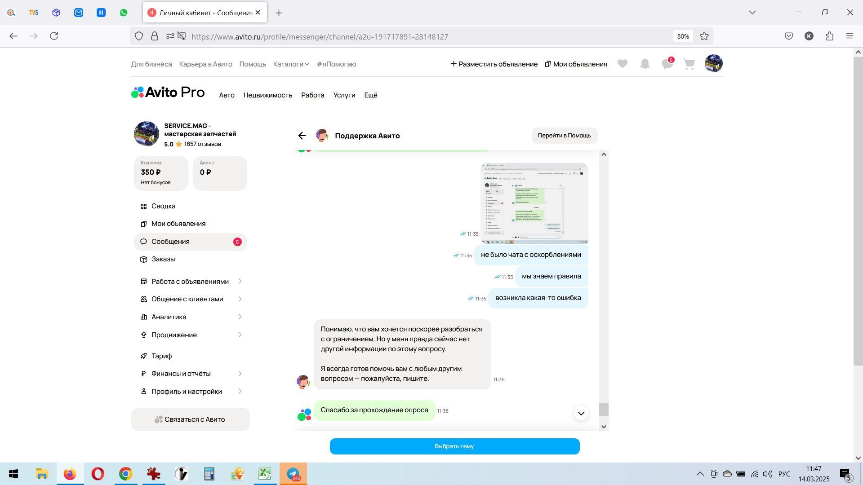Open Excel from taskbar
The height and width of the screenshot is (485, 863).
click(265, 474)
